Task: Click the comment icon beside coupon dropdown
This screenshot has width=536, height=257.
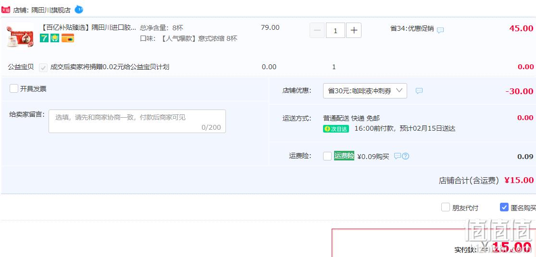Action: [419, 91]
